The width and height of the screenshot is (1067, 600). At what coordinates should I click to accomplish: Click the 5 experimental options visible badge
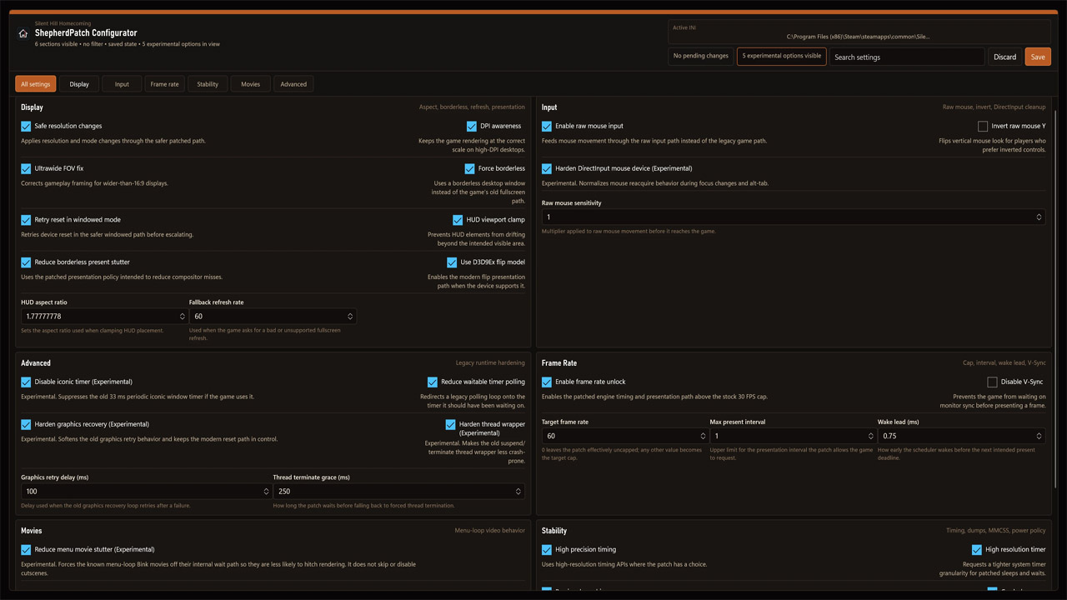tap(781, 56)
